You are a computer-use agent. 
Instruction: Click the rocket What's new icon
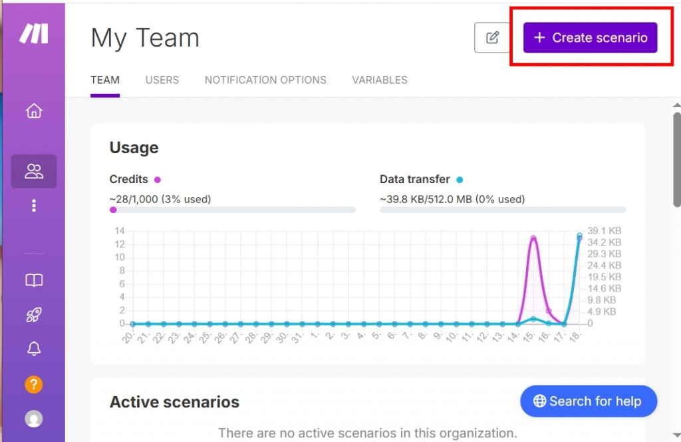[34, 315]
